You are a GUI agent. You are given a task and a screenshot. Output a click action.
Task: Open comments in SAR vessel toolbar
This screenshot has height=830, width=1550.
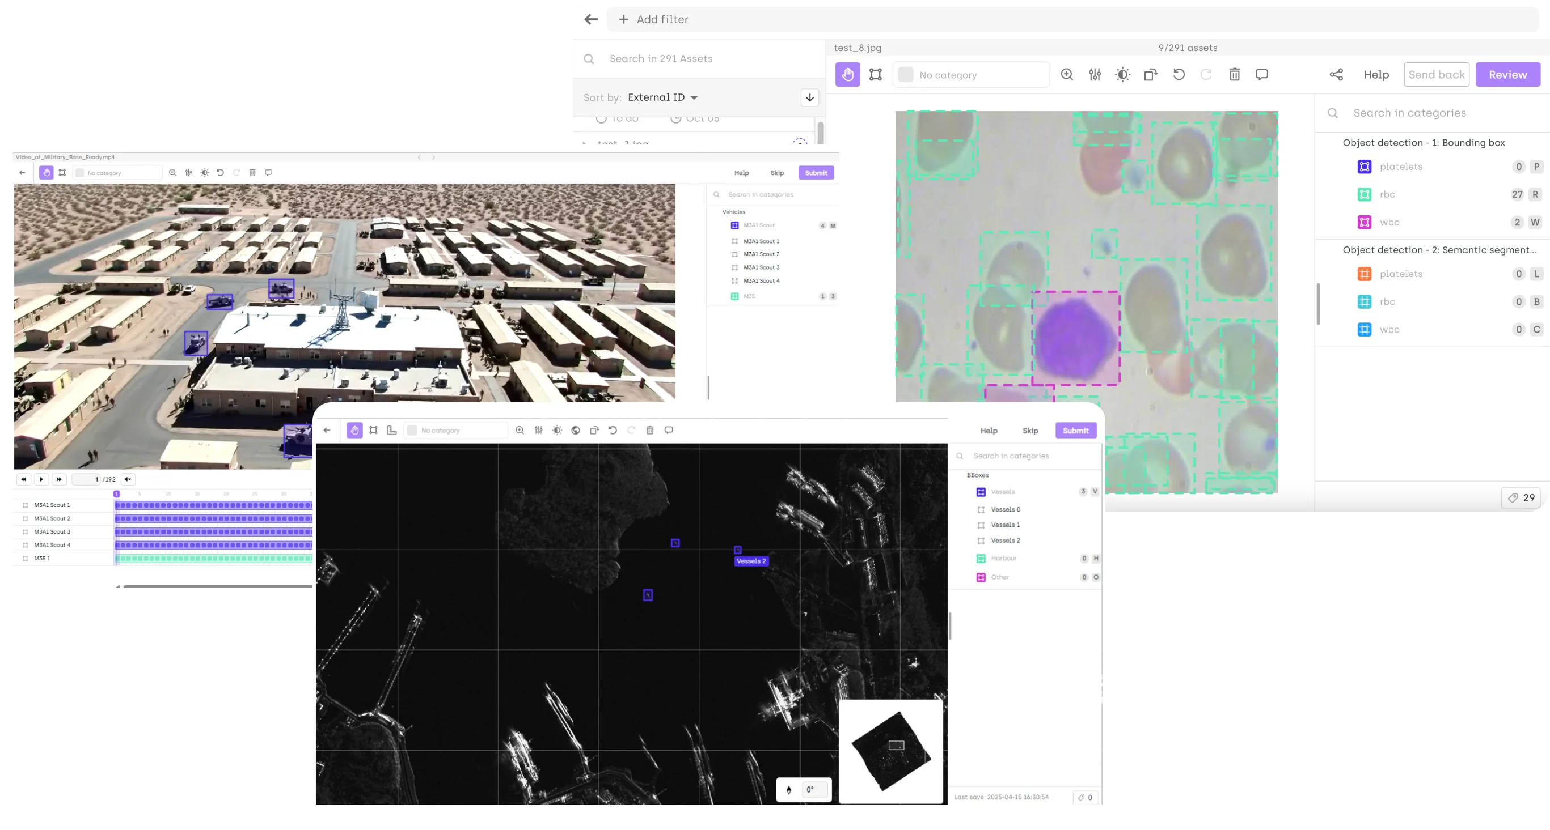click(669, 431)
